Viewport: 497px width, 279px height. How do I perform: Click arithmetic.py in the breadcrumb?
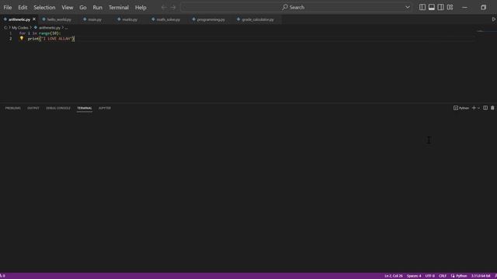click(x=50, y=28)
